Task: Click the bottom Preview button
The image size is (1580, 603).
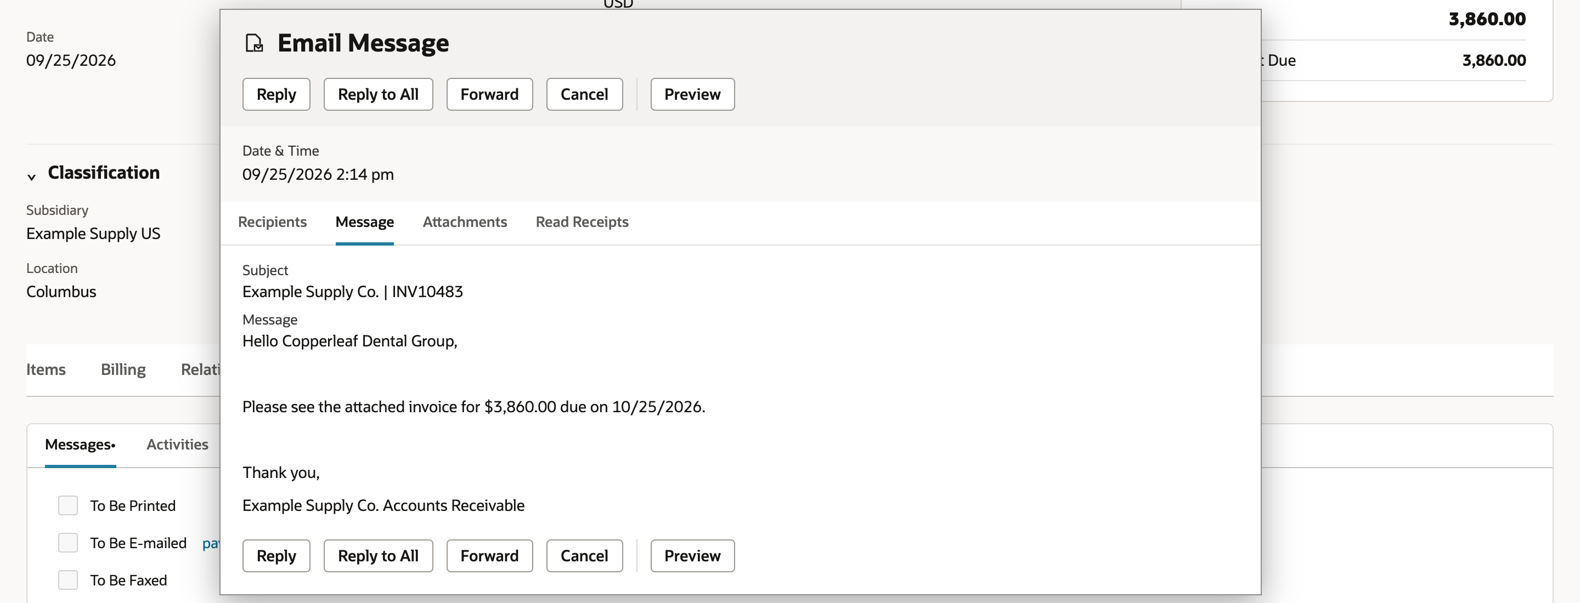Action: pyautogui.click(x=692, y=556)
